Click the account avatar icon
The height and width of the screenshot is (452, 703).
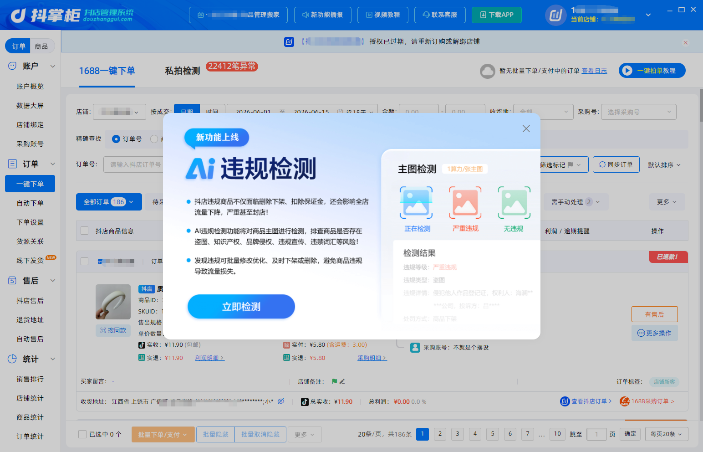556,15
